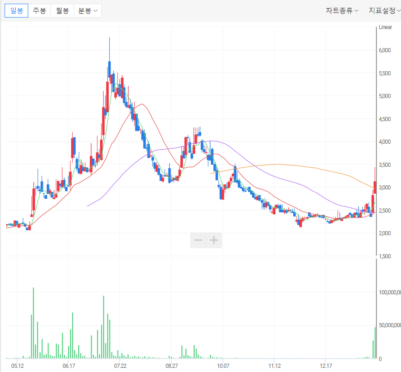The height and width of the screenshot is (372, 401).
Task: Click the 4,000 price axis label
Action: 385,142
